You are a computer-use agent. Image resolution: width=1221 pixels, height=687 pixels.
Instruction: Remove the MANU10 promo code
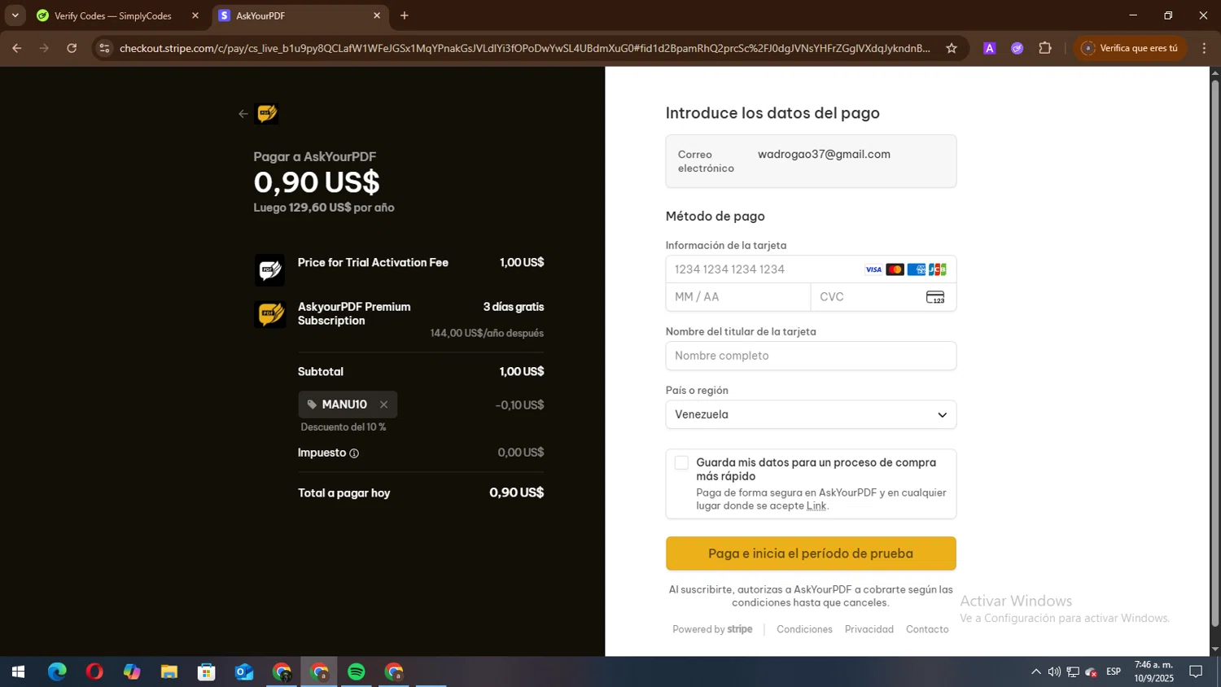coord(383,405)
